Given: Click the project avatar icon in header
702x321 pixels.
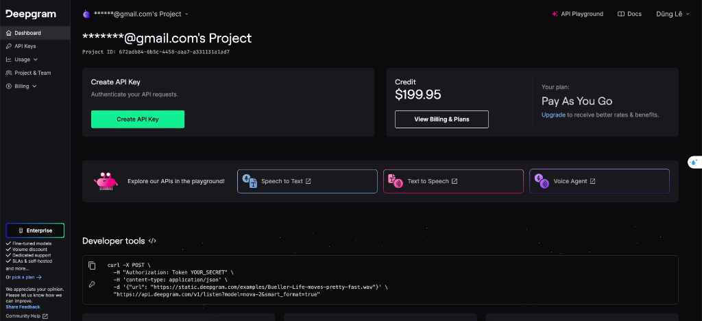Looking at the screenshot, I should click(86, 14).
